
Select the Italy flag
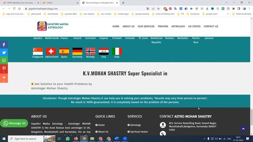click(x=117, y=51)
